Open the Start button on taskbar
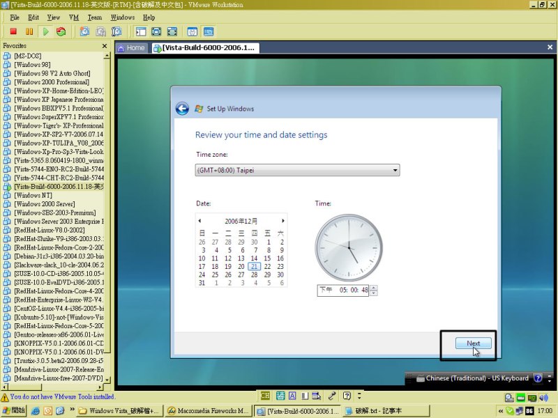 13,410
